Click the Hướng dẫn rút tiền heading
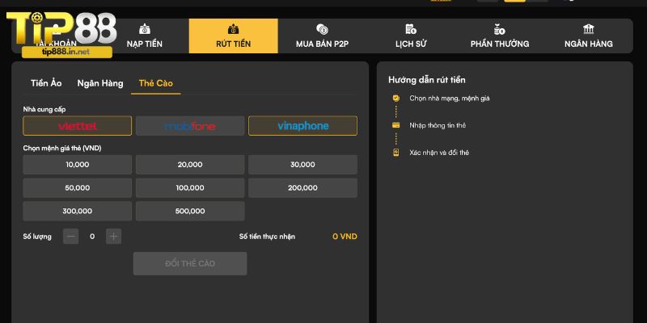647x323 pixels. tap(427, 80)
